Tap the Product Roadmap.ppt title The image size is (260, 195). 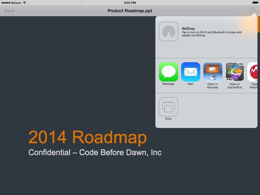pyautogui.click(x=130, y=11)
